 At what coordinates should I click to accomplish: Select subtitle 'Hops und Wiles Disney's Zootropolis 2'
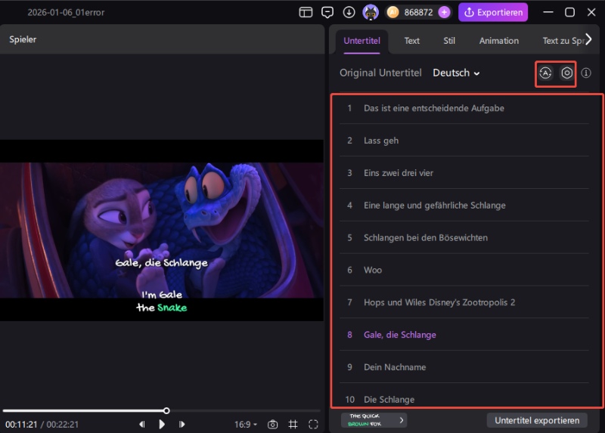coord(464,302)
